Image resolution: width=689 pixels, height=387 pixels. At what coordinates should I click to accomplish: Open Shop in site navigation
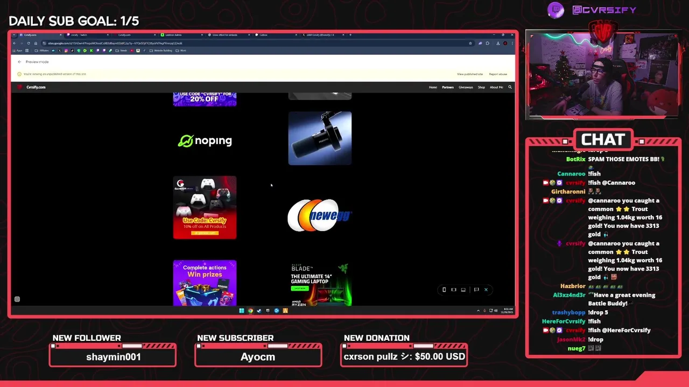pyautogui.click(x=481, y=87)
